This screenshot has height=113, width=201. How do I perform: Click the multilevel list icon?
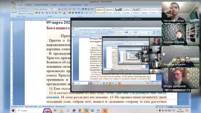pos(79,9)
